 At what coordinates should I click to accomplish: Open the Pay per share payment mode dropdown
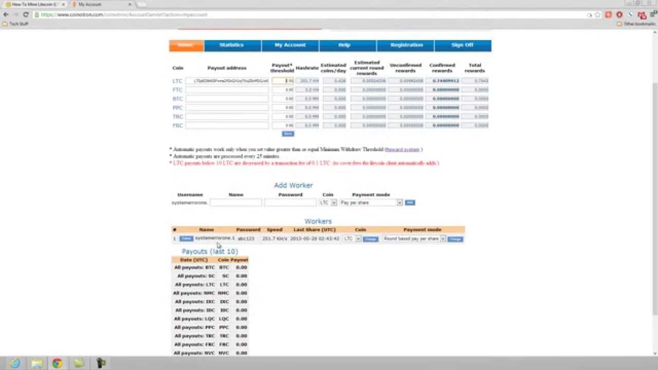tap(371, 202)
